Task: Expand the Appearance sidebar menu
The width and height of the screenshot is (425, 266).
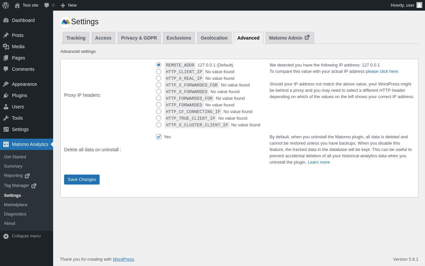Action: (24, 84)
